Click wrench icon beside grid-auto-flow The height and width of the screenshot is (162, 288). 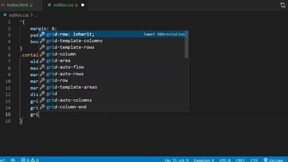[x=42, y=67]
